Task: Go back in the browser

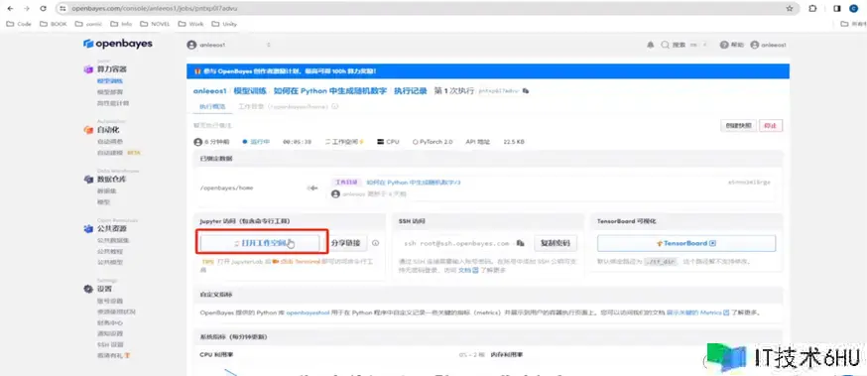Action: 10,8
